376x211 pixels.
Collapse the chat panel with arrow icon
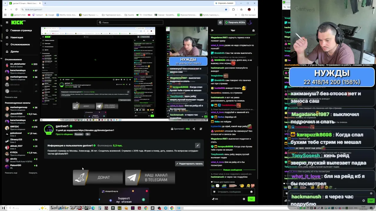pos(212,30)
